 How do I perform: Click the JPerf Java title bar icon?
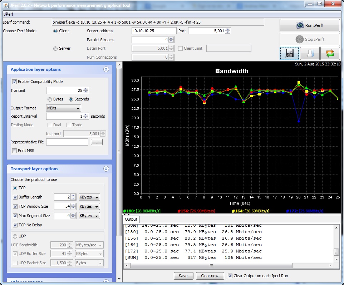click(x=6, y=5)
